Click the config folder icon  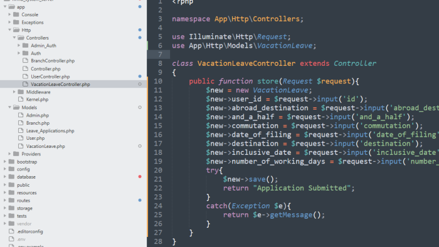coord(12,169)
